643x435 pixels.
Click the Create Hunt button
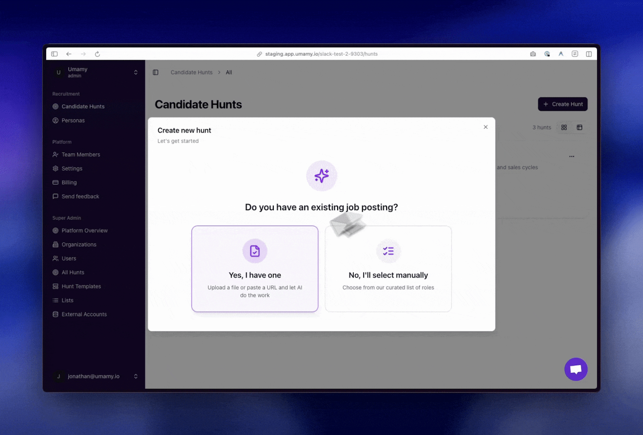click(563, 104)
